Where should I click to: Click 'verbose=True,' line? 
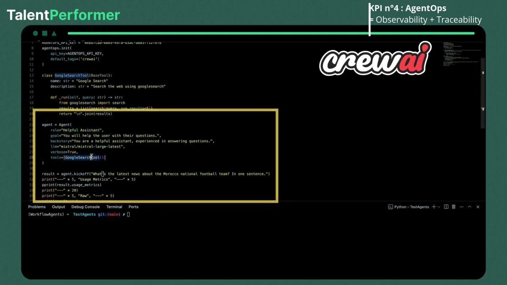tap(64, 152)
